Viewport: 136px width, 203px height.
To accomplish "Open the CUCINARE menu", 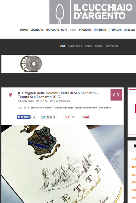I will 37,30.
